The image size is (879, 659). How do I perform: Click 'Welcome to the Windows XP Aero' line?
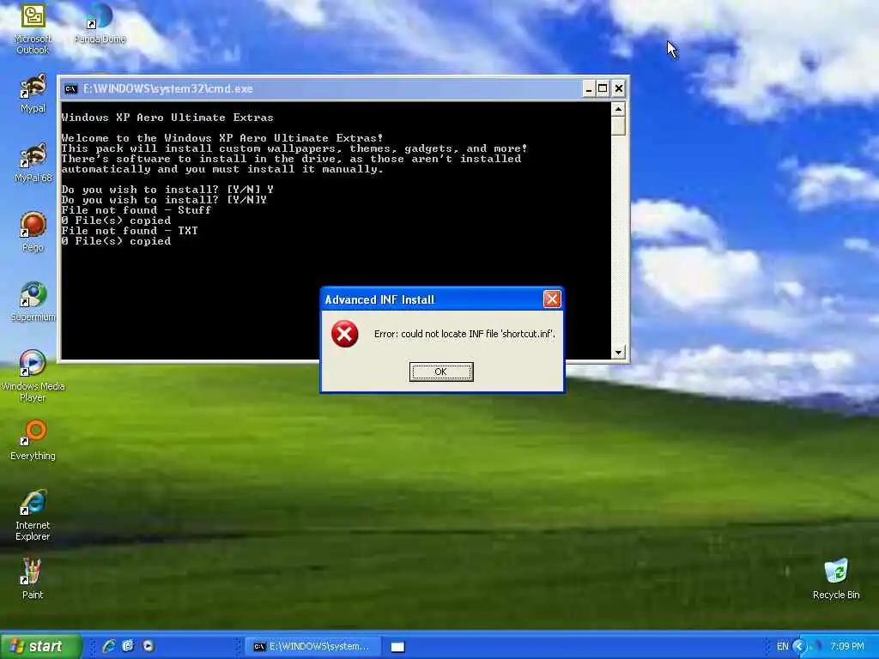(x=222, y=138)
